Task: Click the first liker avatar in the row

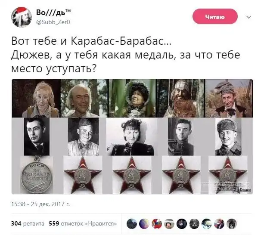Action: point(132,223)
